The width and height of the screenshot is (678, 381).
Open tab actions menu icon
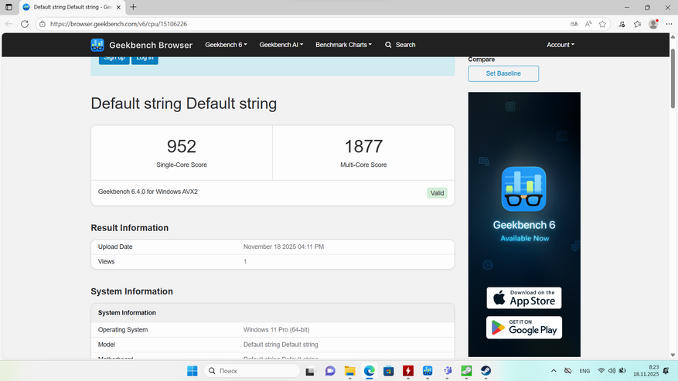point(9,7)
